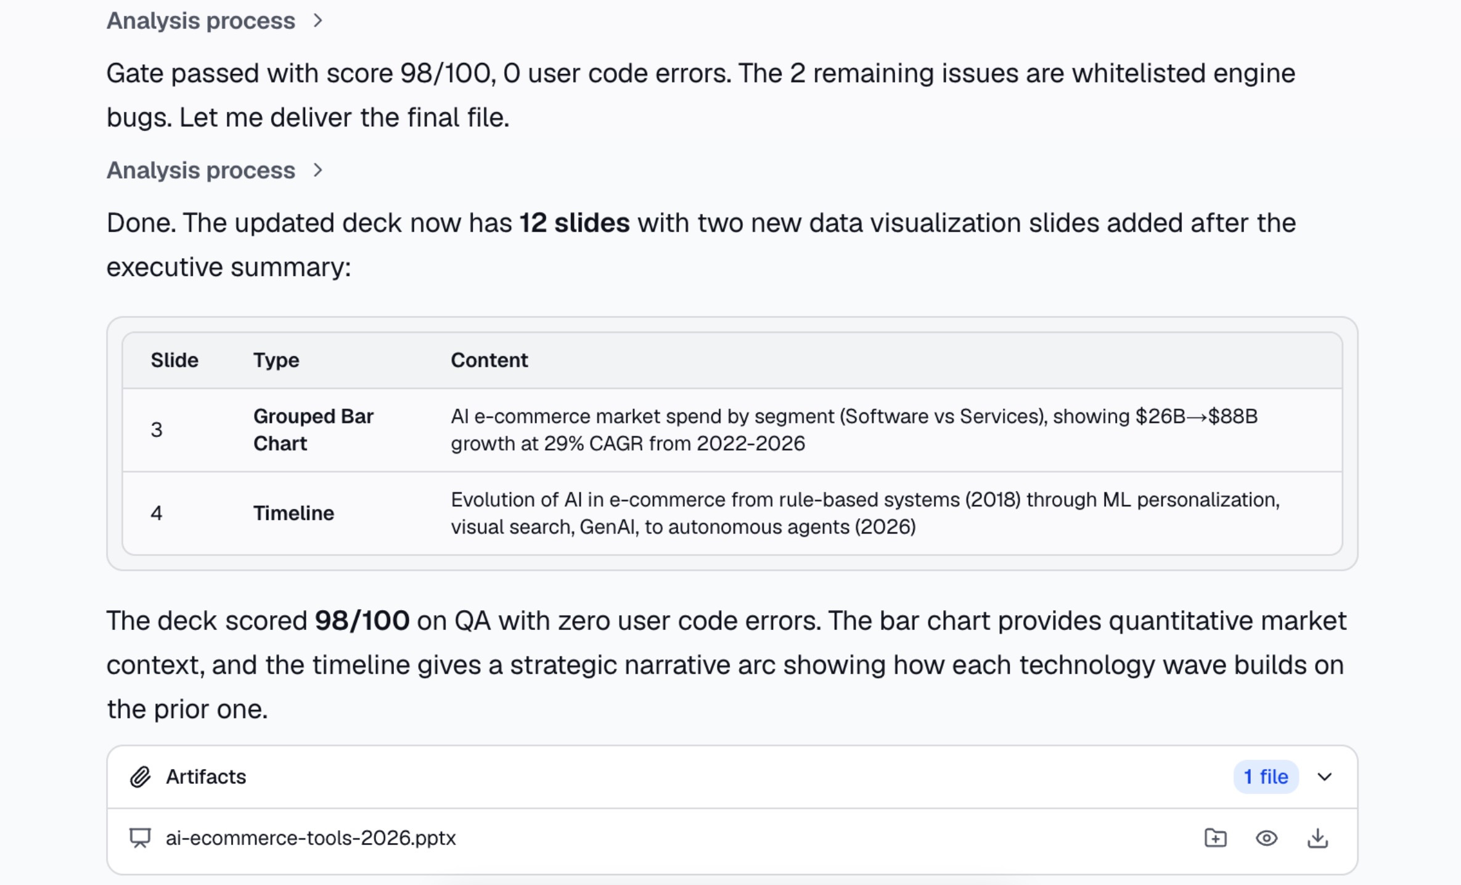1461x885 pixels.
Task: Select the Content column header
Action: pyautogui.click(x=489, y=360)
